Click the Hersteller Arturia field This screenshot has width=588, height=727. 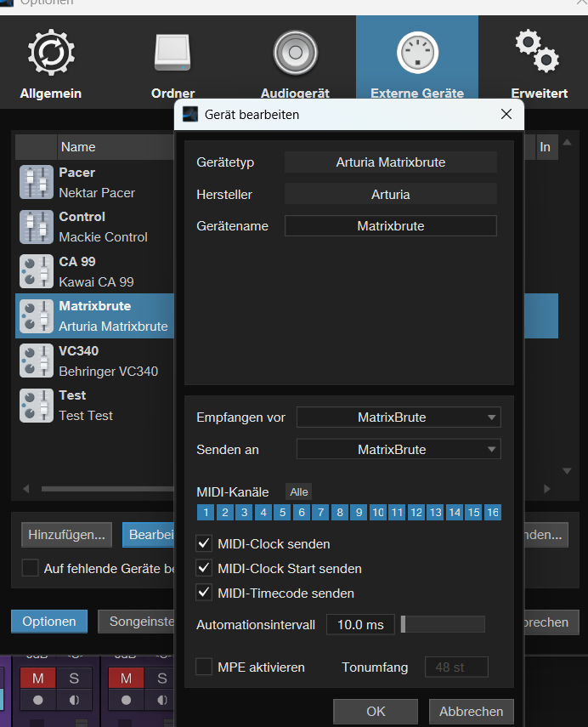coord(391,194)
